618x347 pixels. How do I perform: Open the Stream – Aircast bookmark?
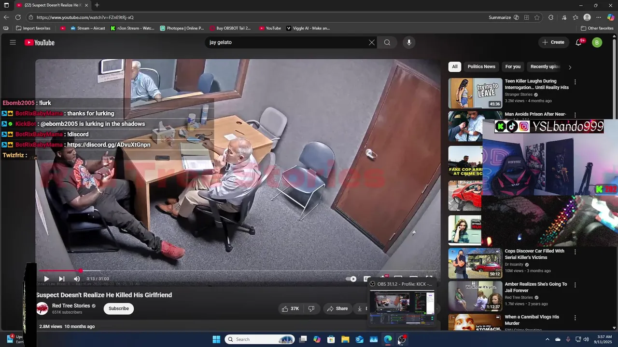pyautogui.click(x=87, y=28)
